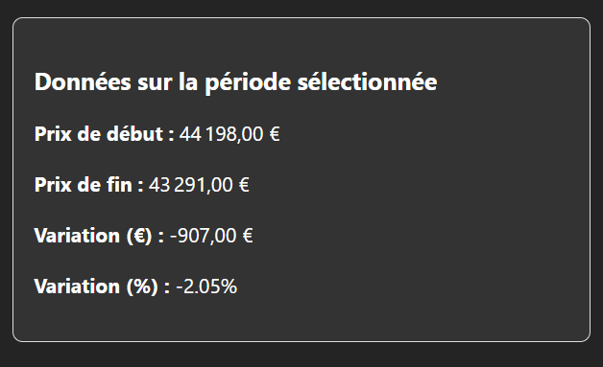Click the word "sélectionnée" in the heading
The width and height of the screenshot is (603, 367).
coord(367,81)
